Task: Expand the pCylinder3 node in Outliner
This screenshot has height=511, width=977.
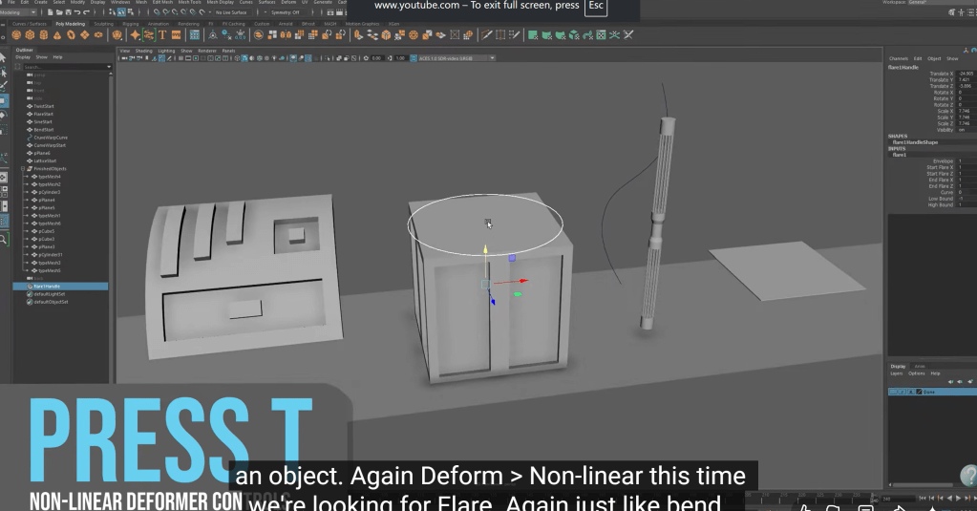Action: click(27, 192)
